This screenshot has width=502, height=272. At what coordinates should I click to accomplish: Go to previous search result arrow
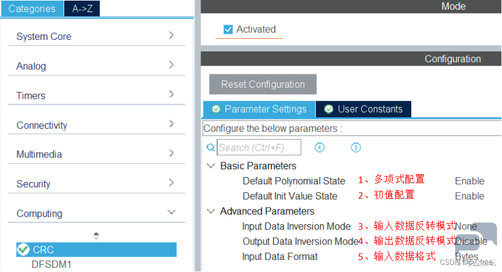319,147
